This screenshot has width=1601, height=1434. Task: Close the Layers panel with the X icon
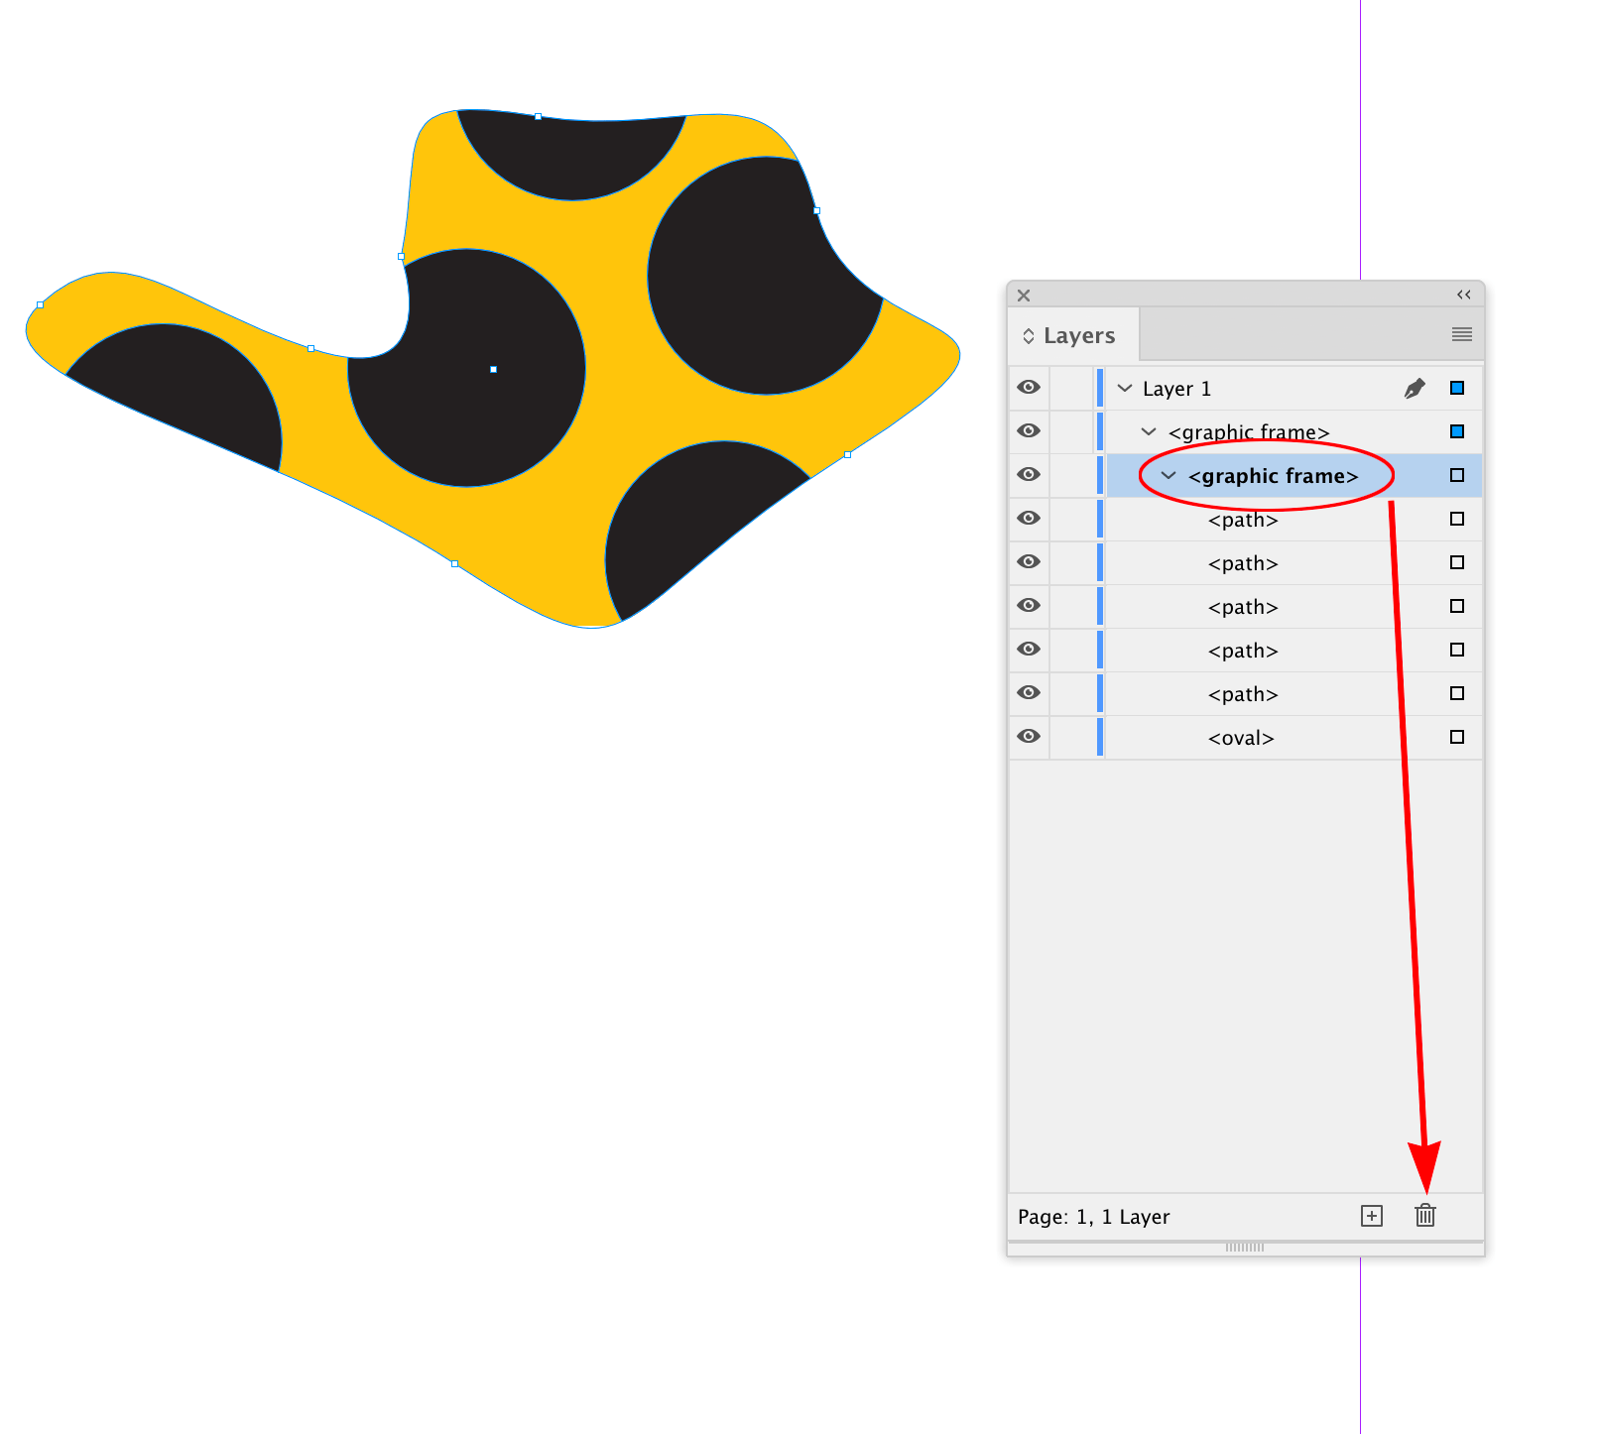[1024, 295]
